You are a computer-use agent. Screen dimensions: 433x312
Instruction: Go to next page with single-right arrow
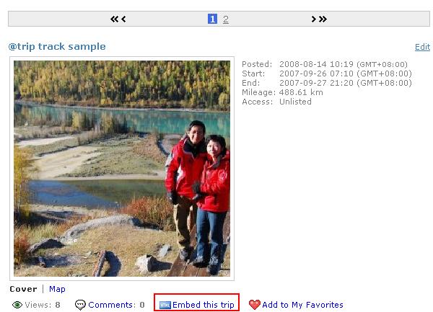click(314, 19)
